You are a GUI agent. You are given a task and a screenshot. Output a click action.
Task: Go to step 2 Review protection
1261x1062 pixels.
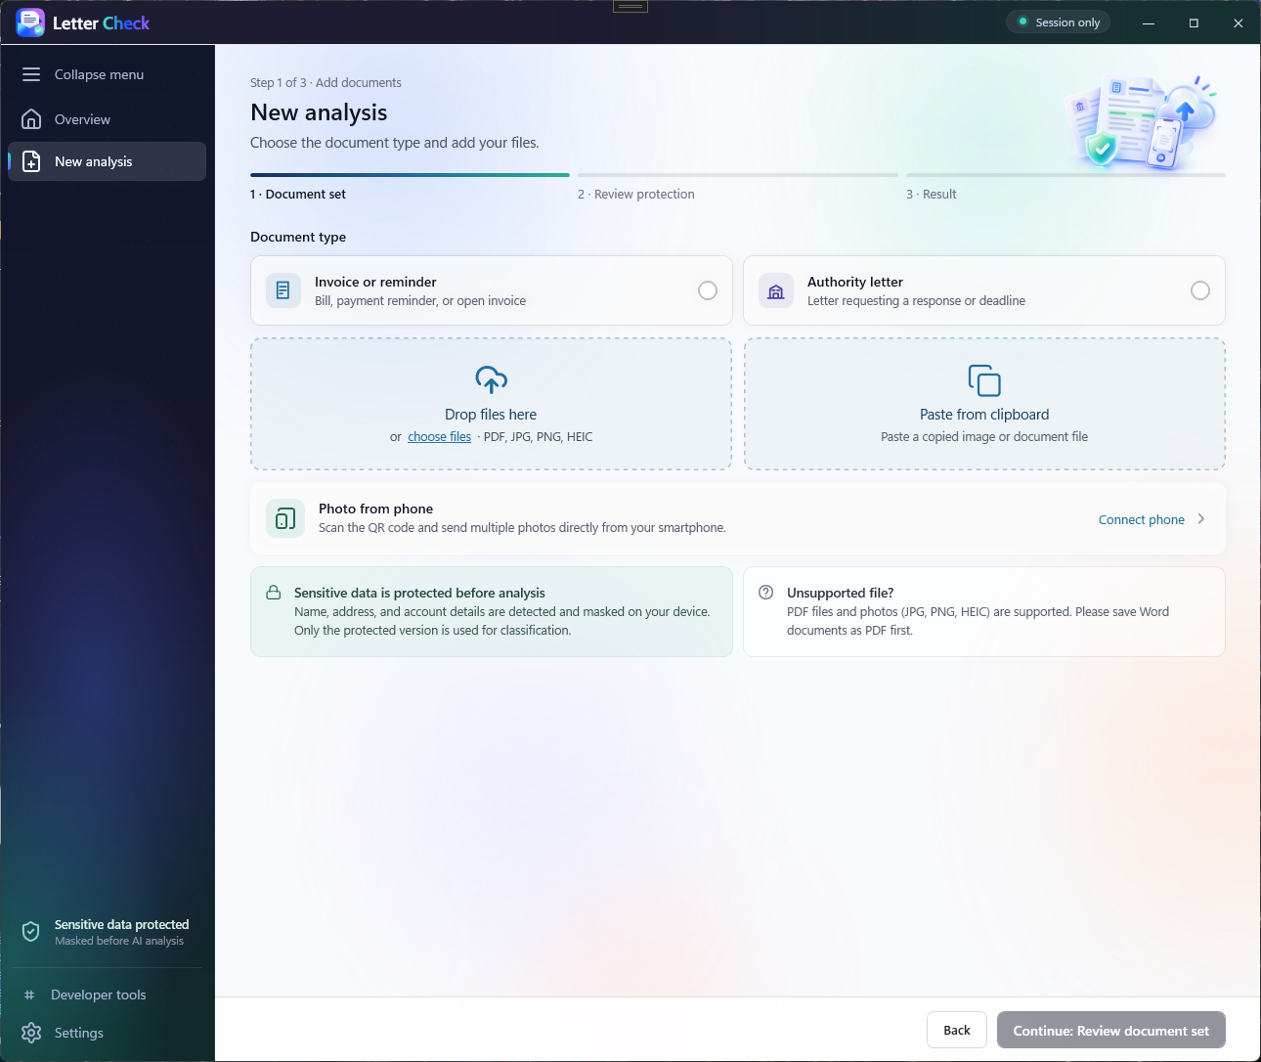click(x=636, y=194)
